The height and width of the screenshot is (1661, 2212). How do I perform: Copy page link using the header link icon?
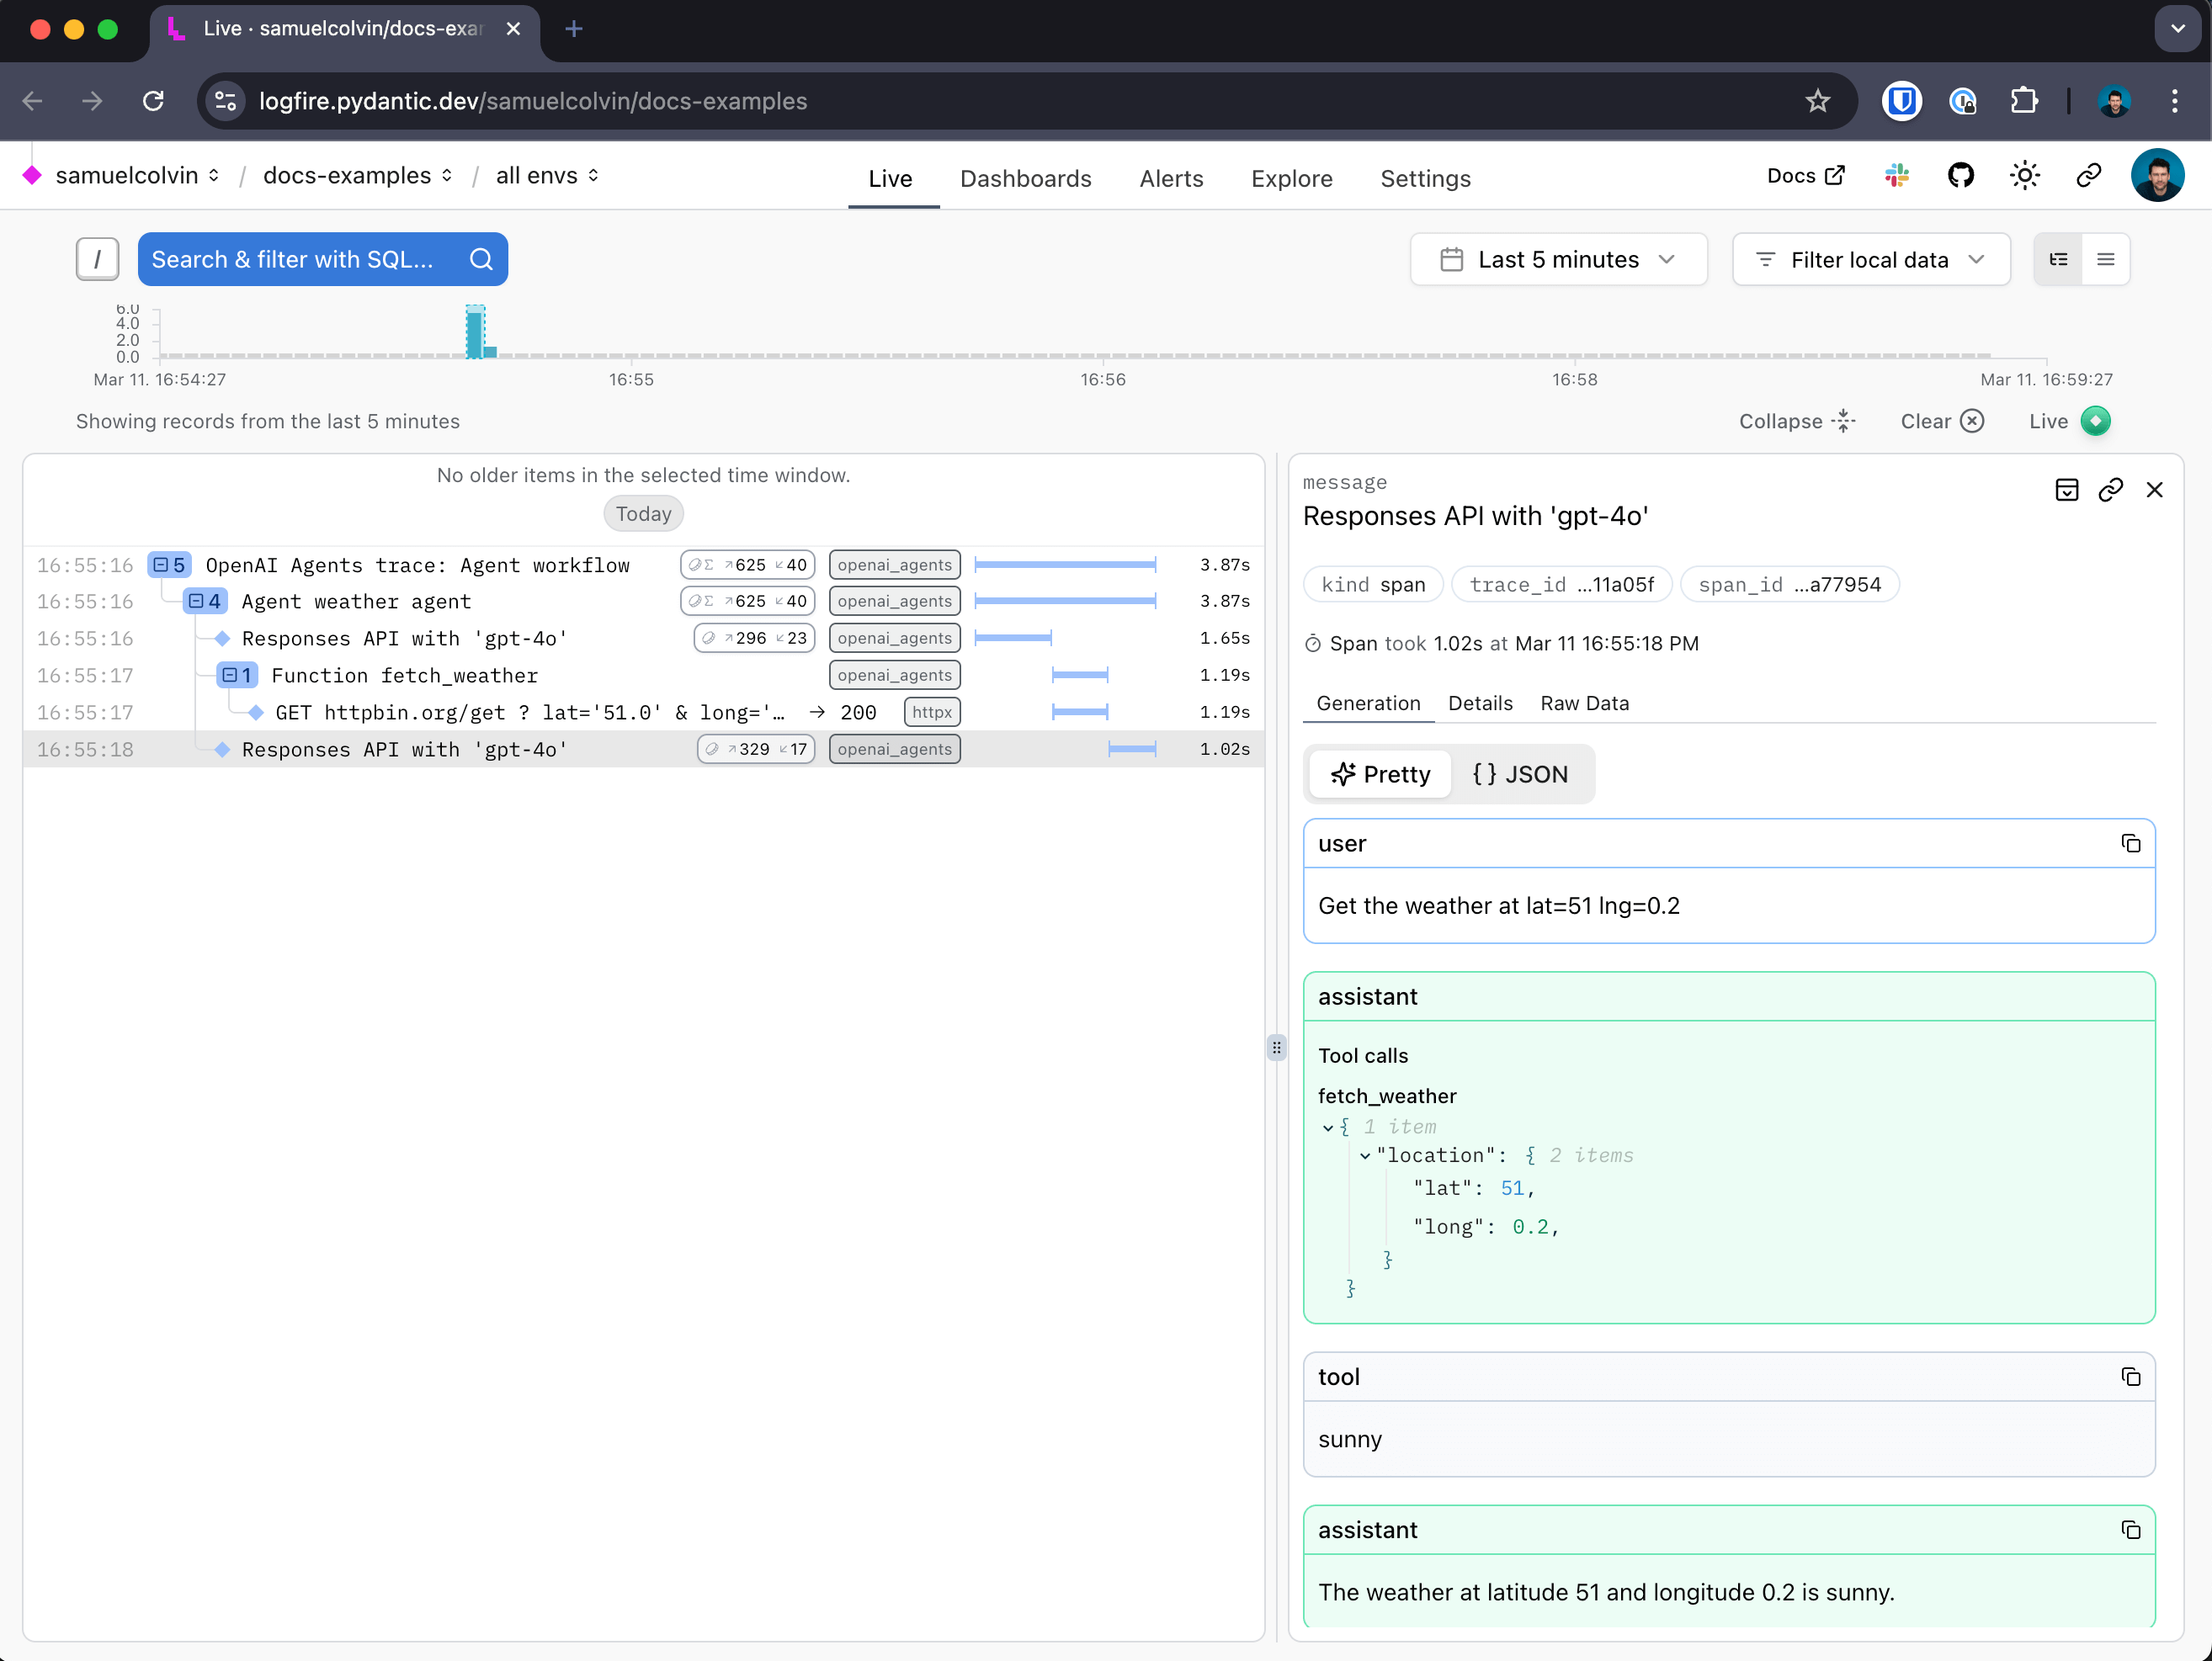[x=2088, y=175]
